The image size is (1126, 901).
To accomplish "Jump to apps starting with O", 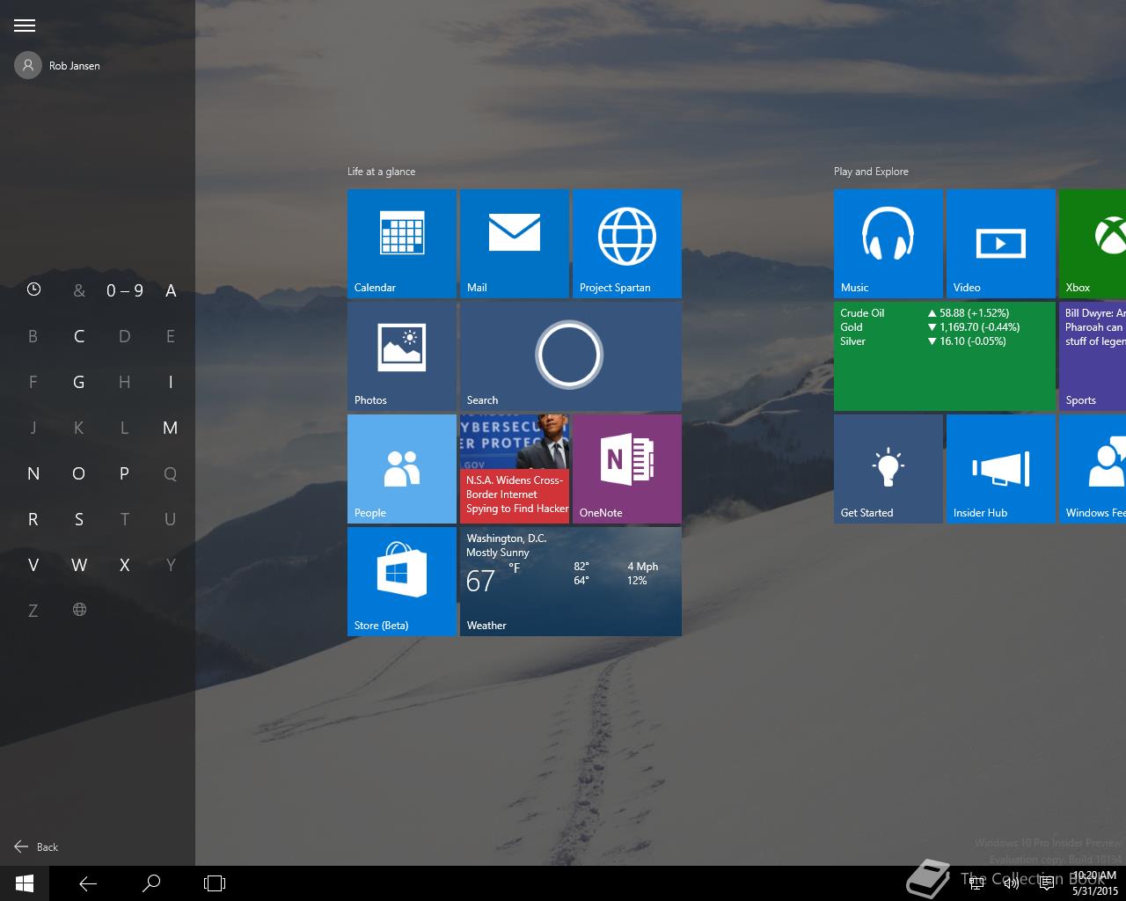I will (x=79, y=473).
